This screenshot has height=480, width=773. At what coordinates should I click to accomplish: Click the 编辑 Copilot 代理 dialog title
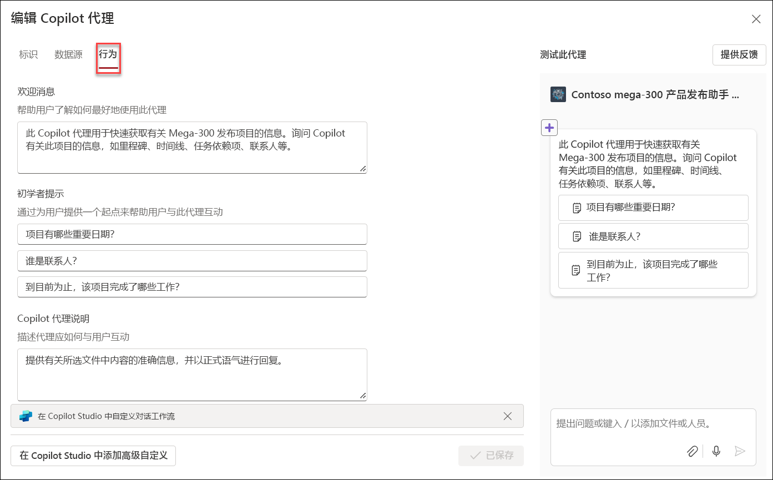click(x=63, y=18)
